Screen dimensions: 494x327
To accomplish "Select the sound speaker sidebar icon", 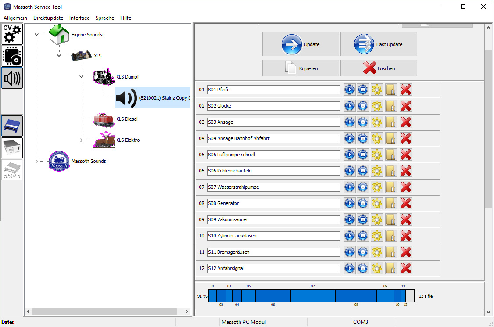I will 12,78.
